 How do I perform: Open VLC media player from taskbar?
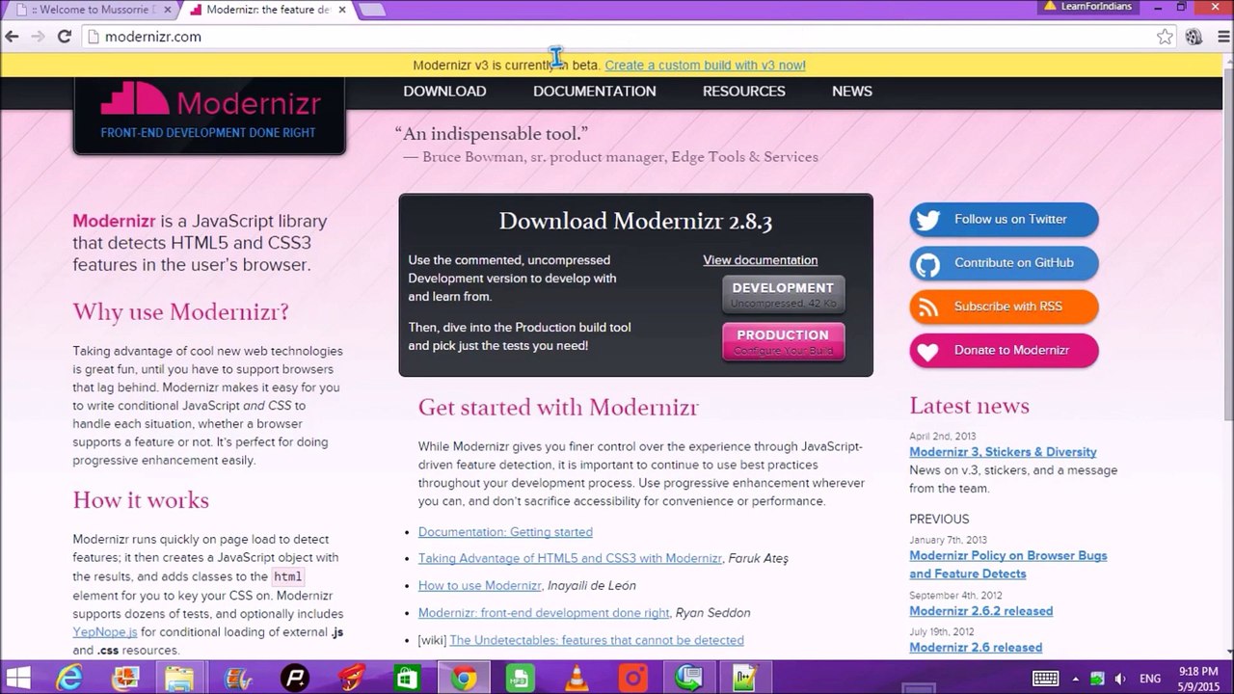click(x=577, y=679)
